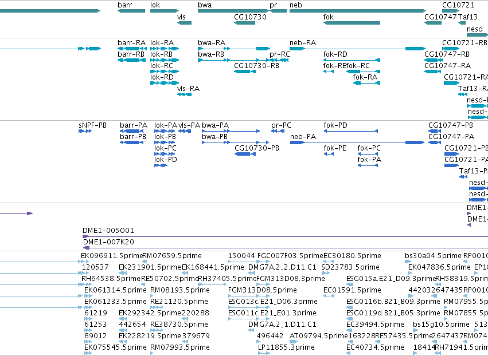Image resolution: width=488 pixels, height=356 pixels.
Task: Click the fok-RA transcript label
Action: [x=365, y=77]
